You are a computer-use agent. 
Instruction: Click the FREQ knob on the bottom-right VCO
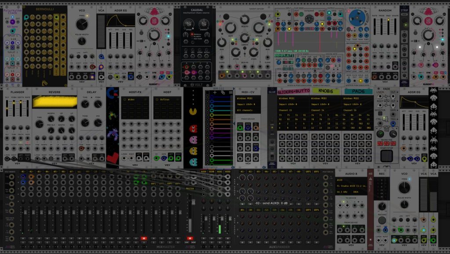point(404,188)
